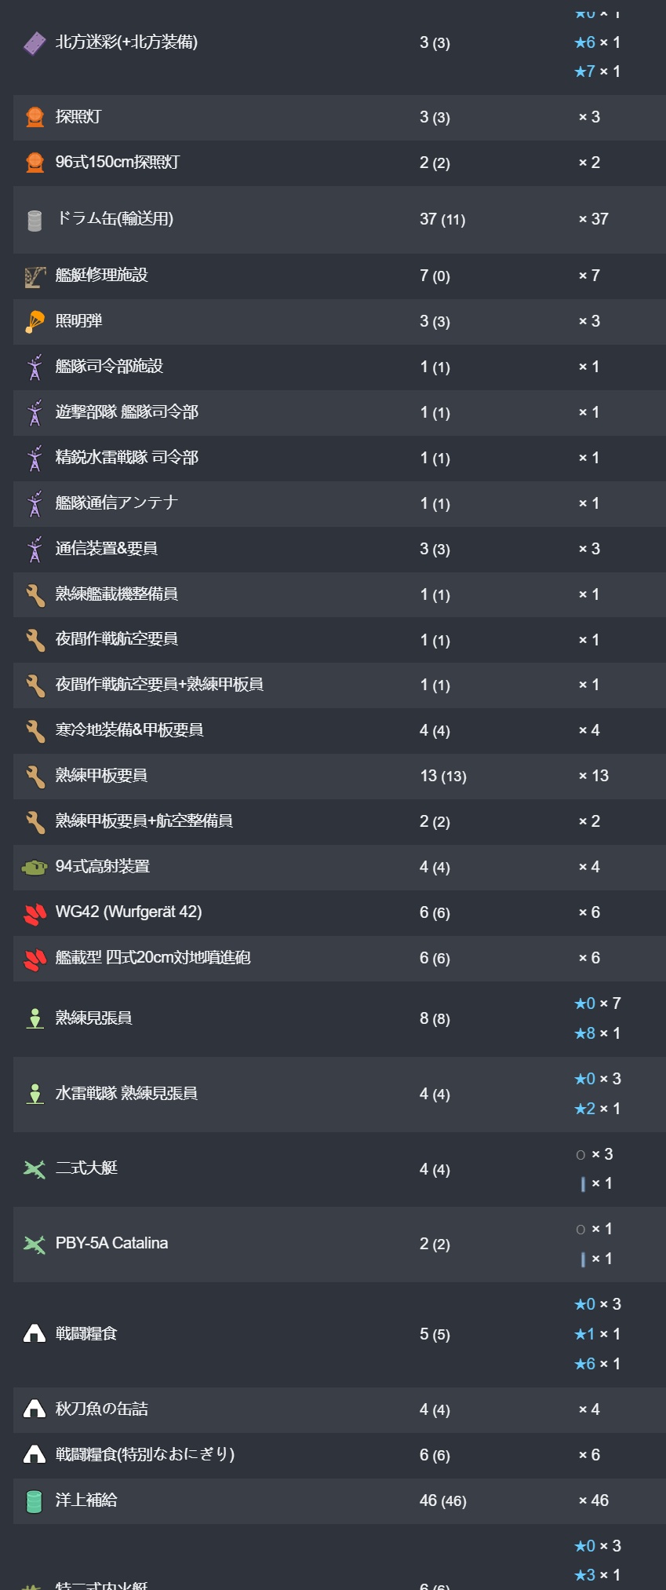This screenshot has height=1590, width=666.
Task: Click the rice ball icon for 戦闘糧食
Action: coord(35,1333)
